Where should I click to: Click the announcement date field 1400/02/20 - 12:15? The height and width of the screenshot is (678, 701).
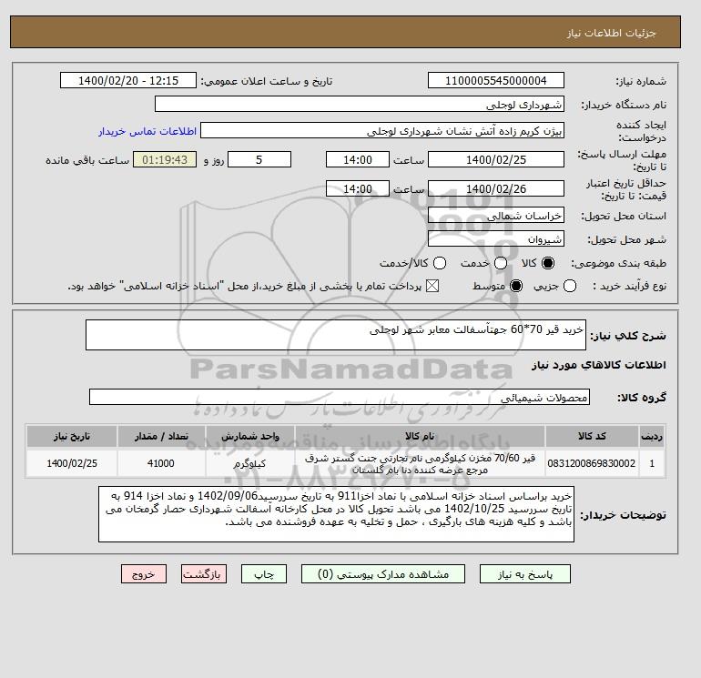click(128, 80)
